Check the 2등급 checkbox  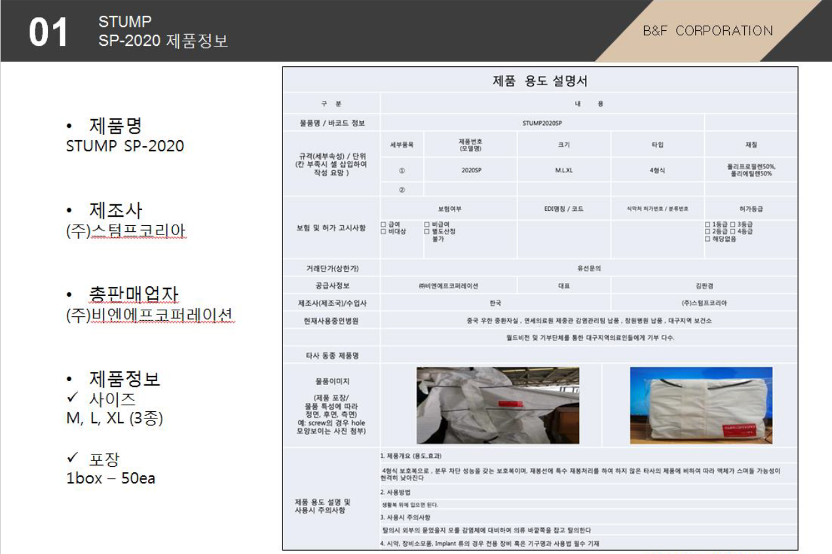pyautogui.click(x=708, y=232)
